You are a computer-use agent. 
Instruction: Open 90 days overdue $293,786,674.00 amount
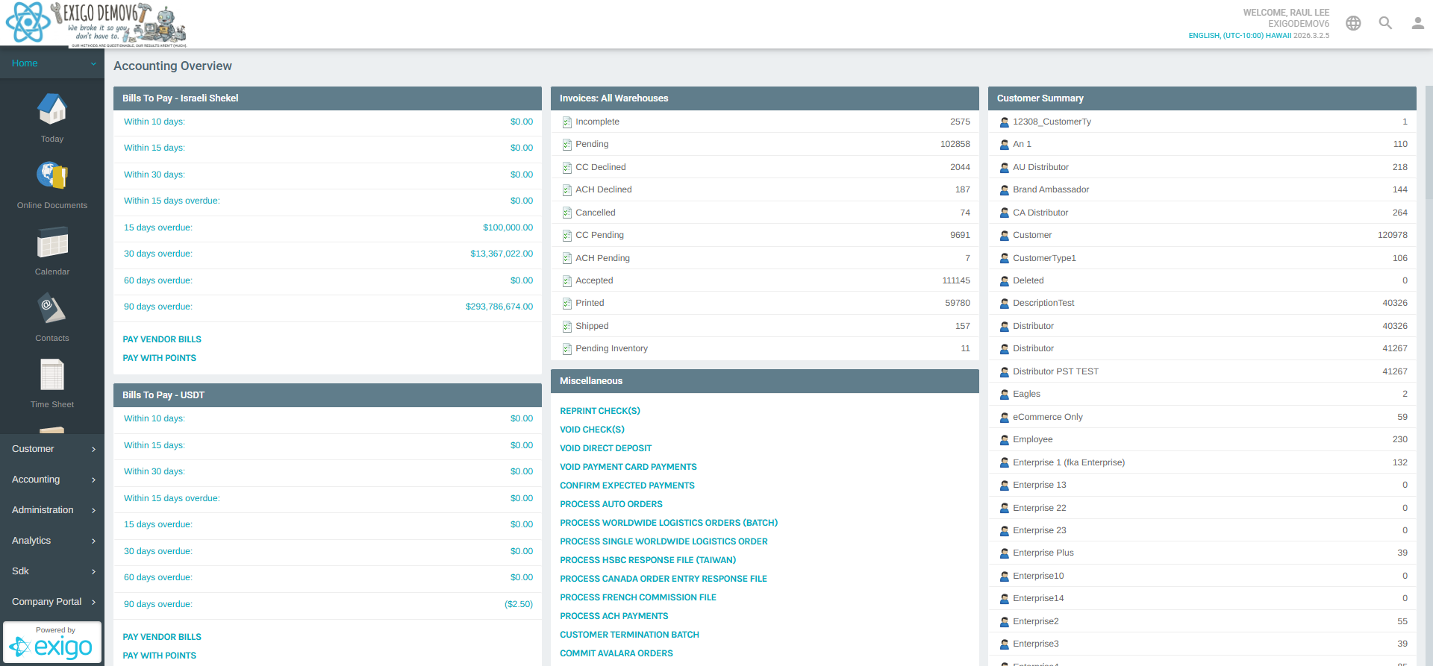[x=499, y=307]
